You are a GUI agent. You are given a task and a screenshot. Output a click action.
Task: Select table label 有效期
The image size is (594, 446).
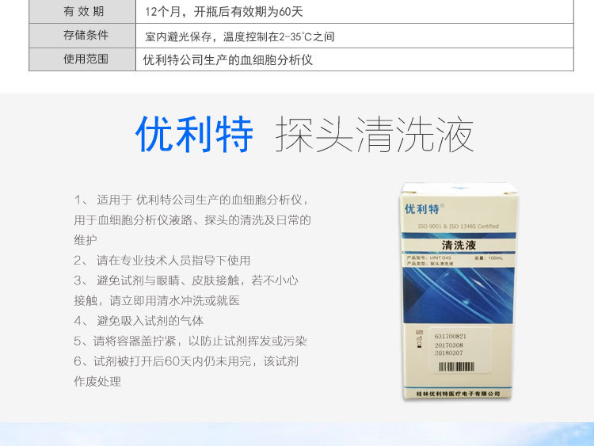(x=82, y=12)
